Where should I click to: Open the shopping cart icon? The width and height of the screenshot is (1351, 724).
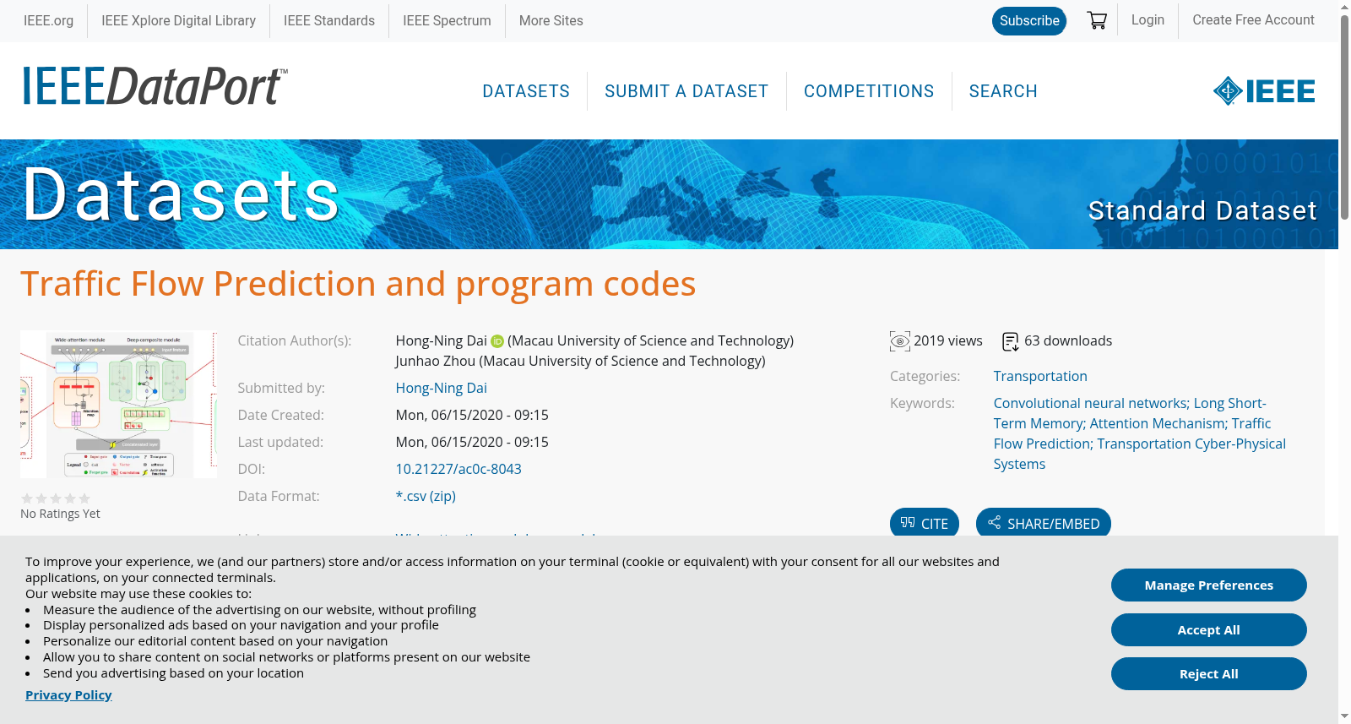tap(1097, 20)
